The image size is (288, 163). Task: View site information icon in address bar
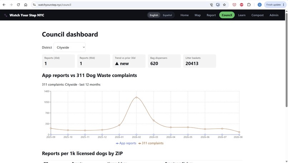tap(34, 5)
